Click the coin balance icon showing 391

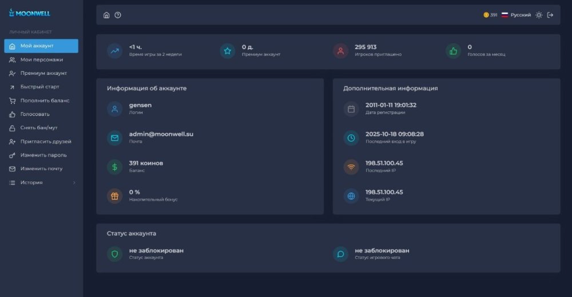486,15
